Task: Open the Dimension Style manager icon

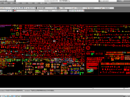Action: point(74,8)
